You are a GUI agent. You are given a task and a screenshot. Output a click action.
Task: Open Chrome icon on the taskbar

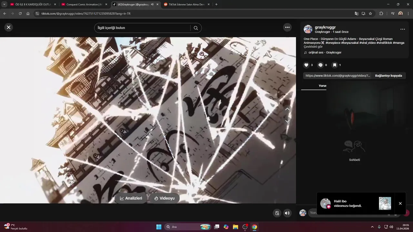click(254, 227)
